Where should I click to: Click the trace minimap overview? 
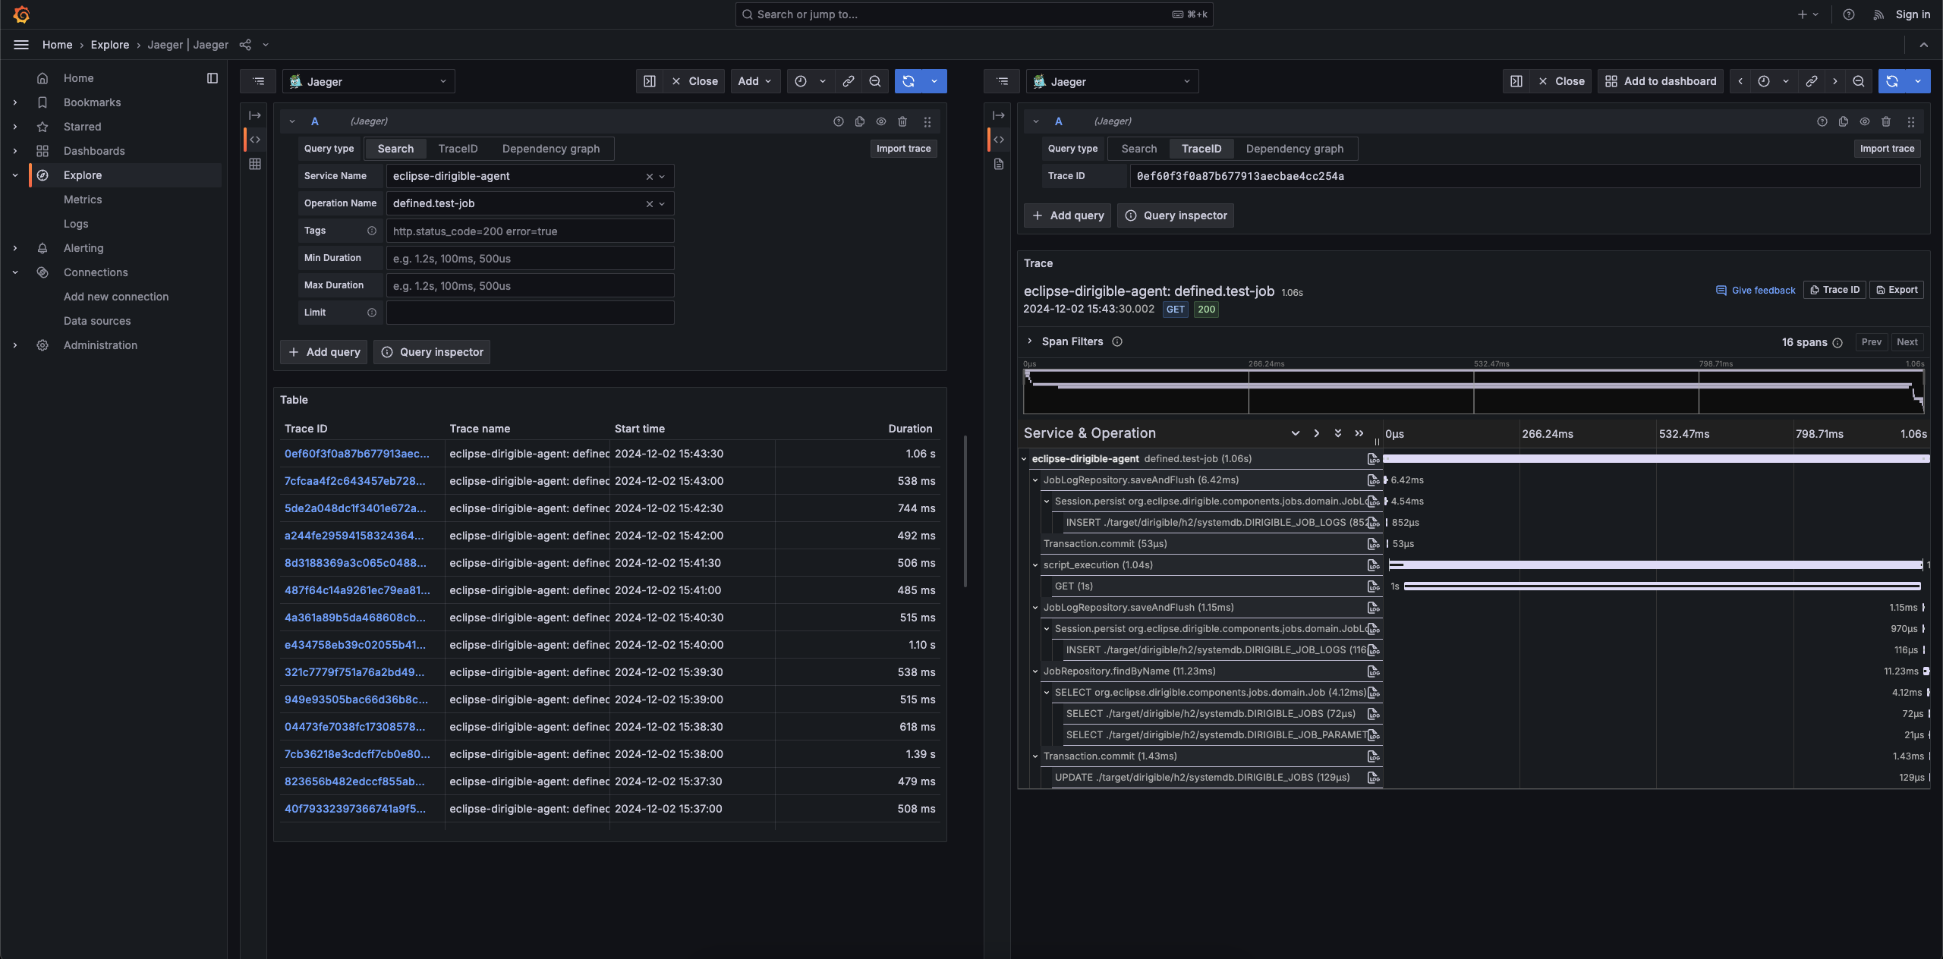pyautogui.click(x=1473, y=391)
